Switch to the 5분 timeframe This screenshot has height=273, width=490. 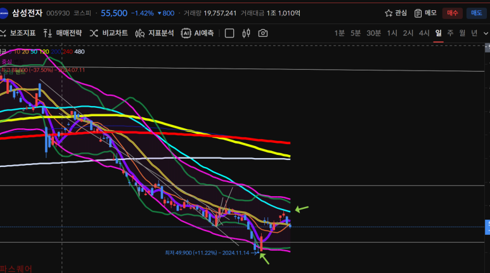pyautogui.click(x=356, y=33)
